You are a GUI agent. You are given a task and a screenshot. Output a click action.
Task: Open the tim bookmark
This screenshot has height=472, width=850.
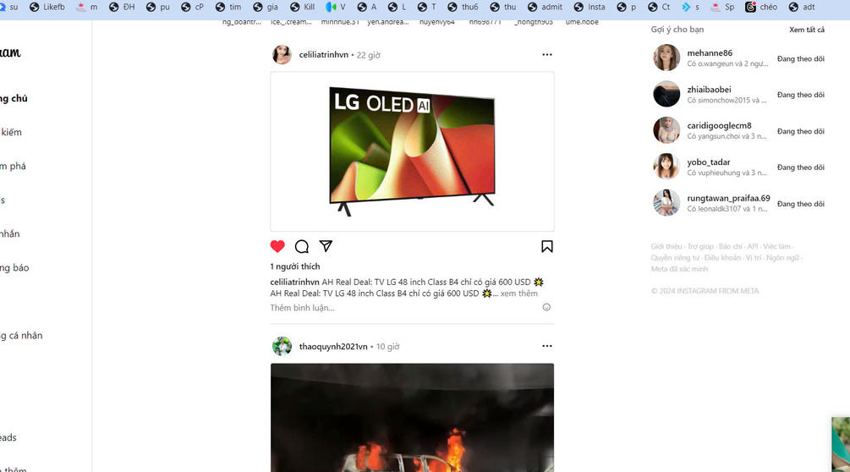click(228, 7)
